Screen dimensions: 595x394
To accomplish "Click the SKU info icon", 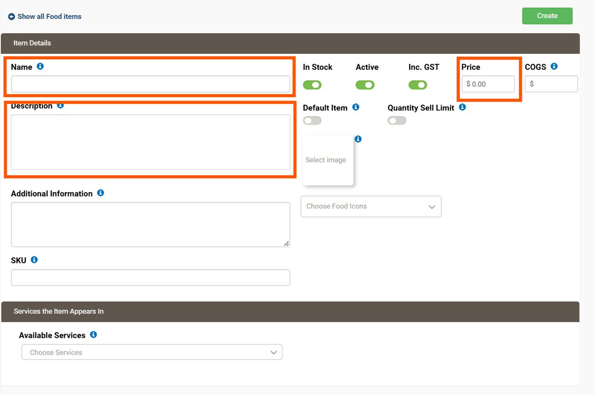I will [x=34, y=260].
